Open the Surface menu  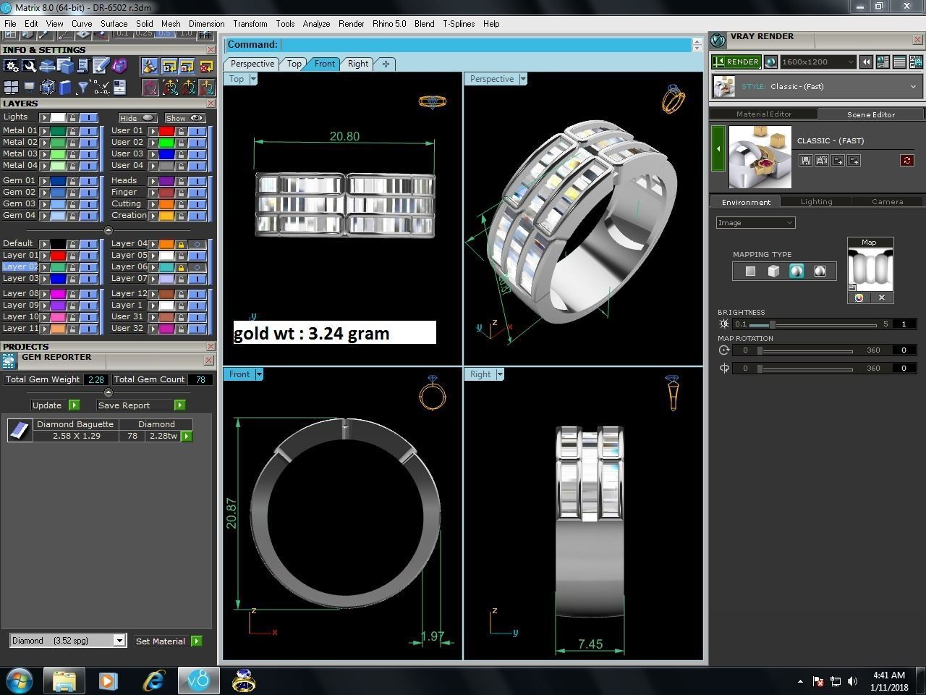pyautogui.click(x=114, y=24)
